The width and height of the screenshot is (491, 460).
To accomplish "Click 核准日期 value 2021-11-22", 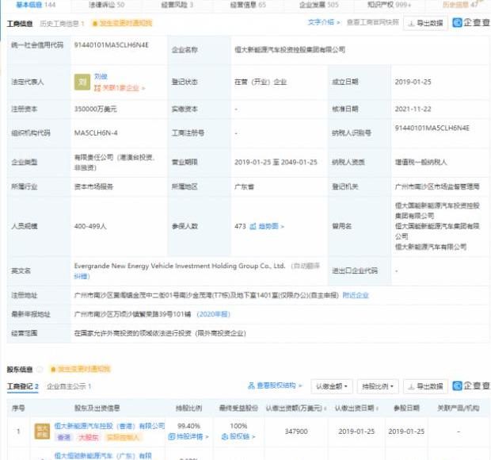I will (x=413, y=109).
